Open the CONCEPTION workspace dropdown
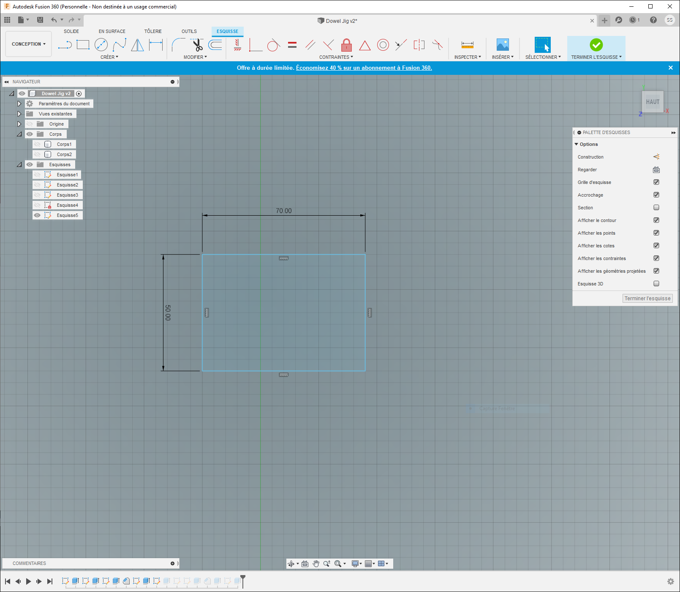680x592 pixels. [28, 44]
